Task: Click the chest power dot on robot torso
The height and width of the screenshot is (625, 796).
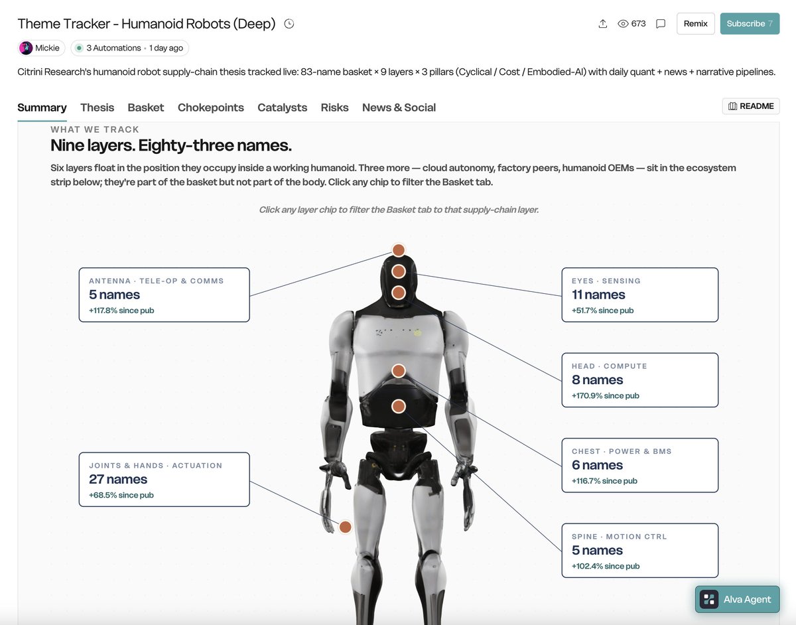Action: 399,371
